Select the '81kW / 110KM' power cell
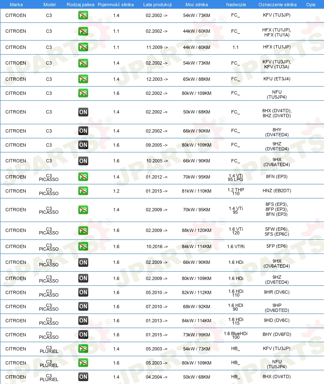The height and width of the screenshot is (384, 324). tap(196, 191)
